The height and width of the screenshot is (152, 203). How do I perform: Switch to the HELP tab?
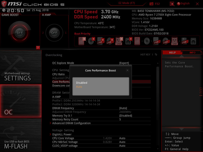point(172,52)
